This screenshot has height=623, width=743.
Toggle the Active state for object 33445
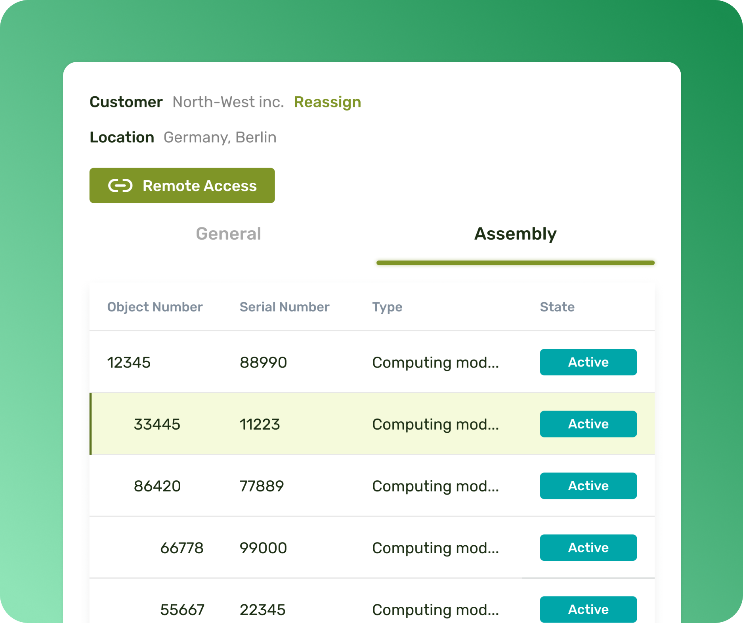[x=588, y=424]
